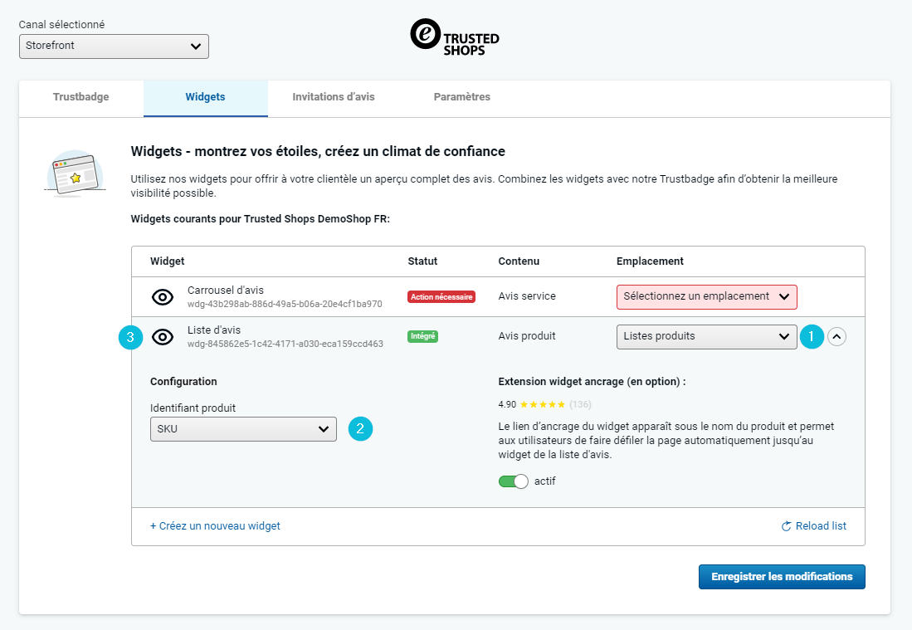Open the Sélectionnez un emplacement dropdown
The image size is (912, 630).
pos(706,296)
